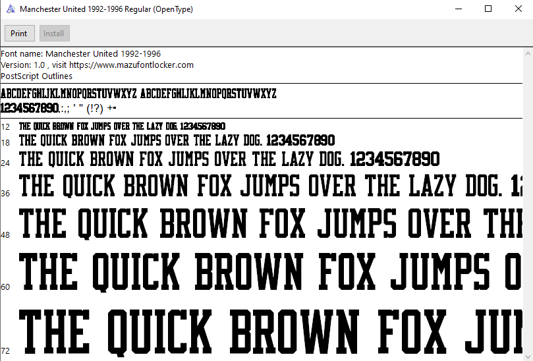Image resolution: width=533 pixels, height=361 pixels.
Task: Click the 'Font name: Manchester United 1992-1996' line
Action: pyautogui.click(x=81, y=53)
